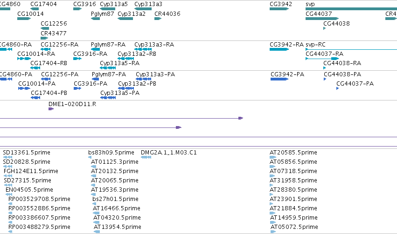The width and height of the screenshot is (397, 234).
Task: Select EST AT20585.5prime
Action: 273,157
